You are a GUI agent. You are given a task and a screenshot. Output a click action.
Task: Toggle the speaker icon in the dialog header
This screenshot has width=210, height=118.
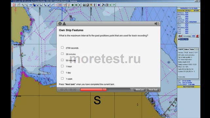(157, 24)
